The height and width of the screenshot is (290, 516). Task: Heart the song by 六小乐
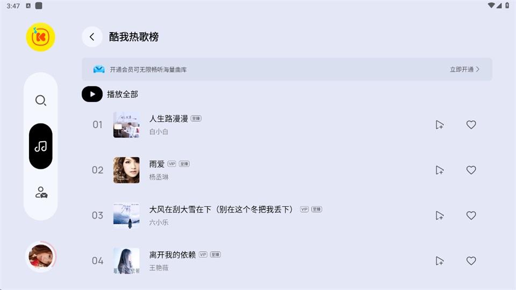pos(471,215)
